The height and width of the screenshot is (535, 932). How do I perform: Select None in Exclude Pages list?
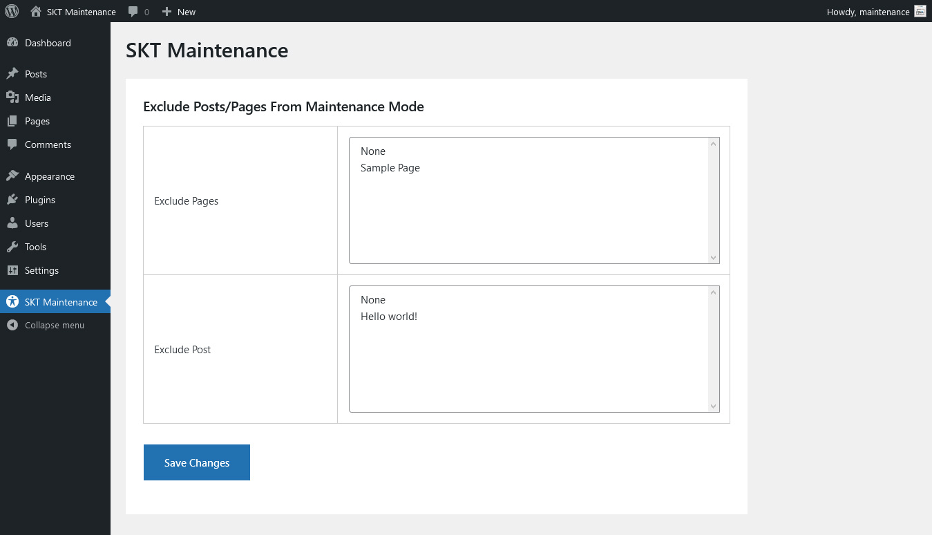tap(373, 151)
